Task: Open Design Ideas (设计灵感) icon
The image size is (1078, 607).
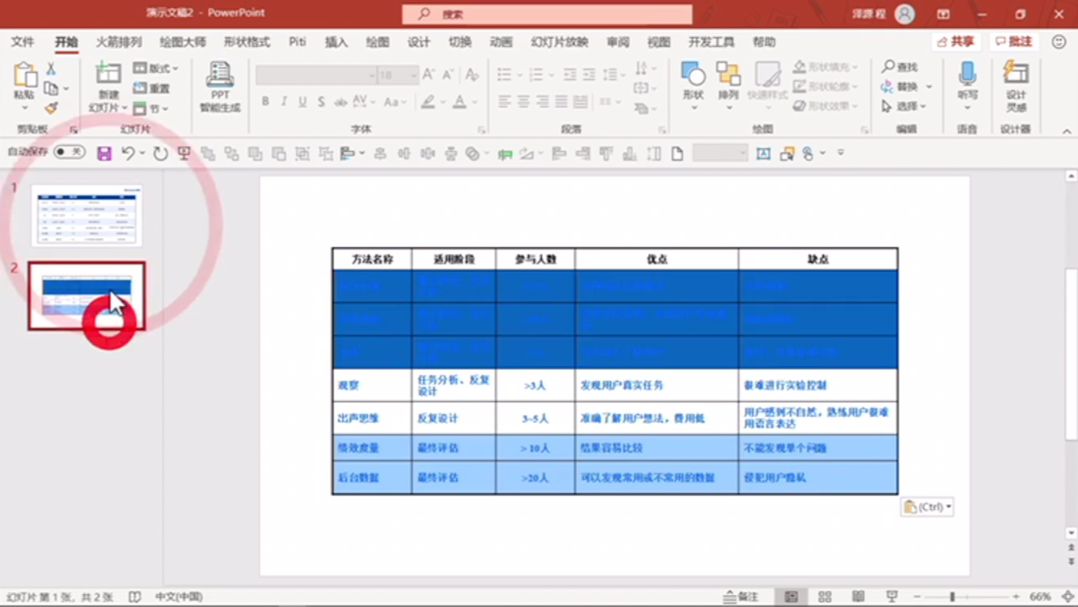Action: [x=1016, y=72]
